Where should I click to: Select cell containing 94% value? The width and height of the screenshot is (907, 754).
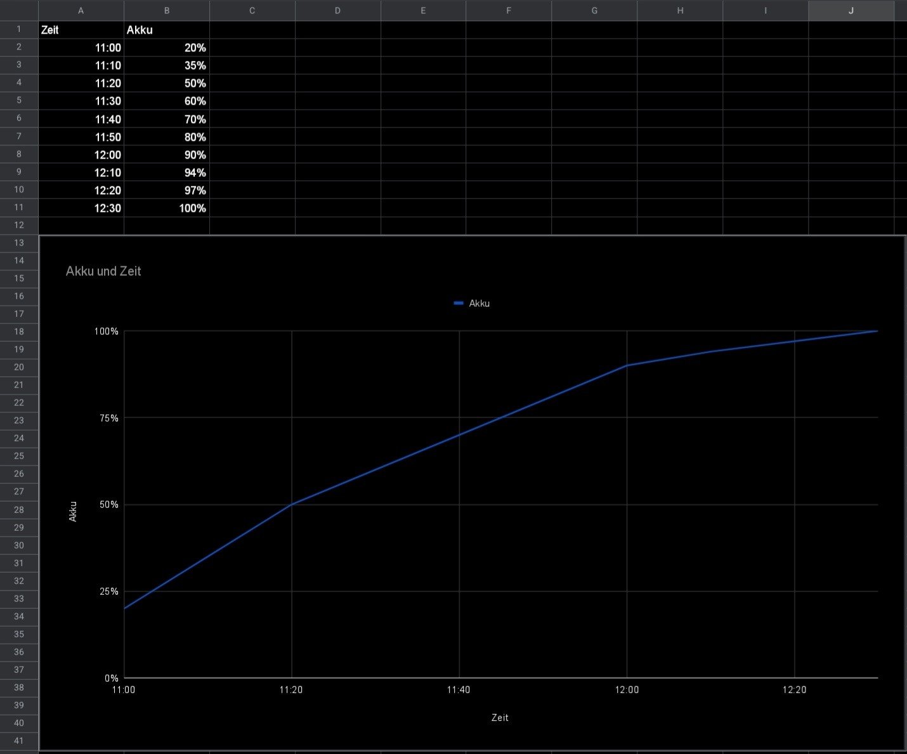(x=167, y=172)
